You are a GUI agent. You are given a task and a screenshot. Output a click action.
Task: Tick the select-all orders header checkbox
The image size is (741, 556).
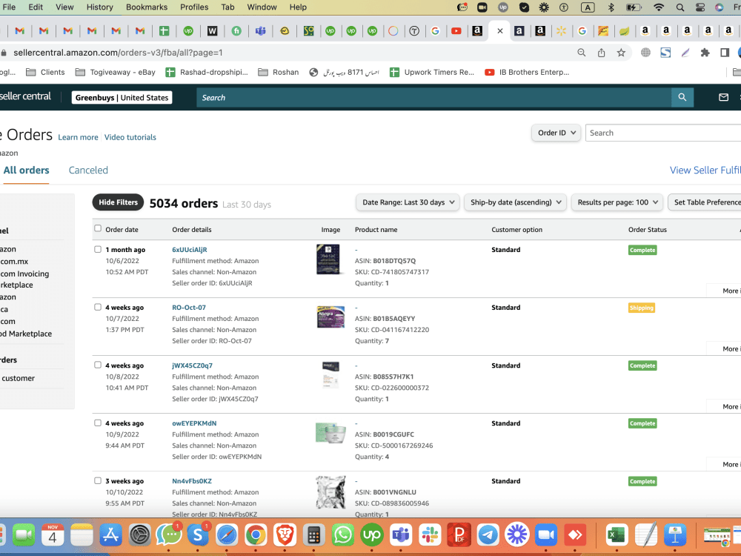coord(98,229)
